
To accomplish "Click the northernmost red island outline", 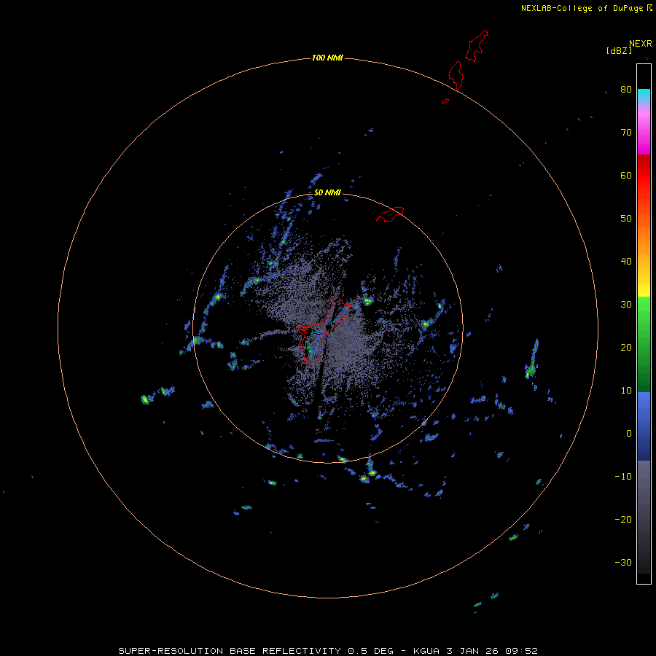I will pyautogui.click(x=477, y=46).
